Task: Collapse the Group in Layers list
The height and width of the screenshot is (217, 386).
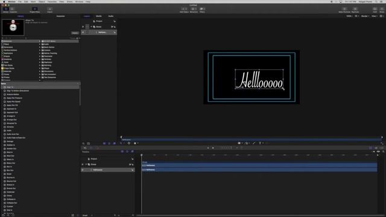Action: [x=91, y=27]
